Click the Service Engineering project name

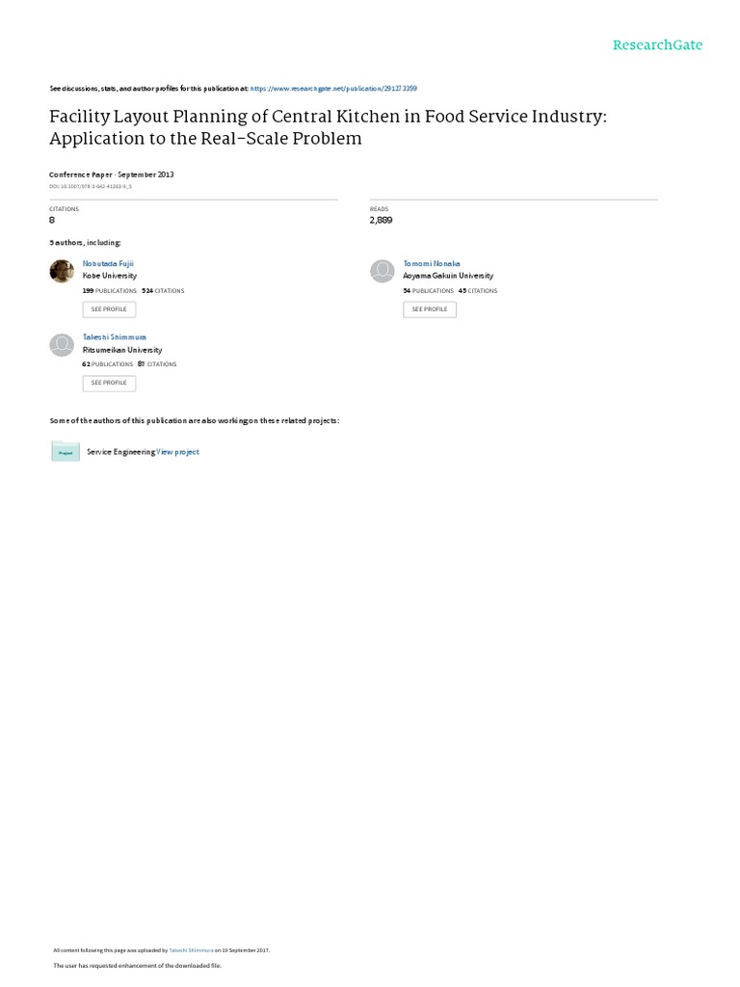120,451
